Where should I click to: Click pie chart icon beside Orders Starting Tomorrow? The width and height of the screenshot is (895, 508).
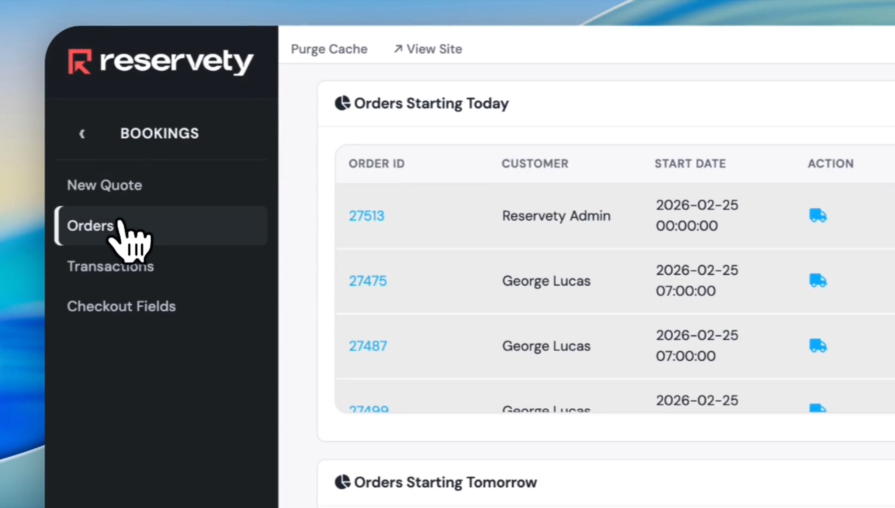pos(342,482)
